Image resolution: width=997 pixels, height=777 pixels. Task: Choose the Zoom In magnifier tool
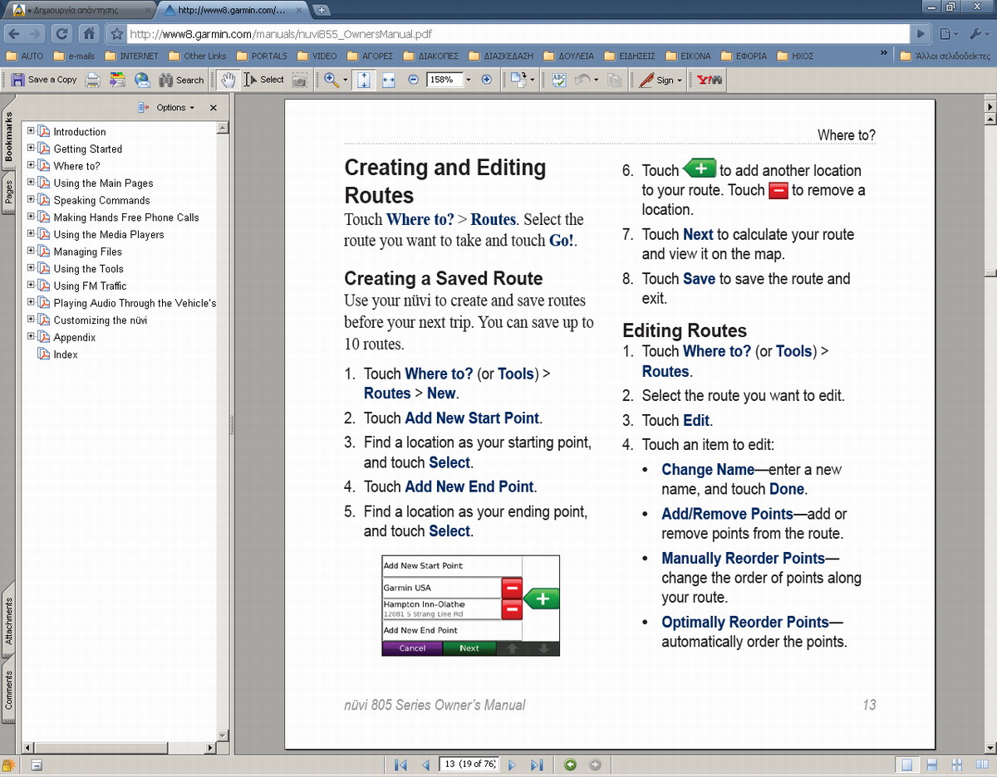[x=332, y=80]
